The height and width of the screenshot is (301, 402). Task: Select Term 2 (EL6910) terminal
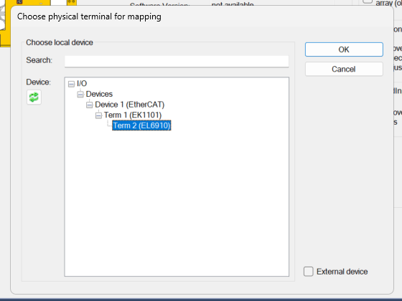click(141, 125)
